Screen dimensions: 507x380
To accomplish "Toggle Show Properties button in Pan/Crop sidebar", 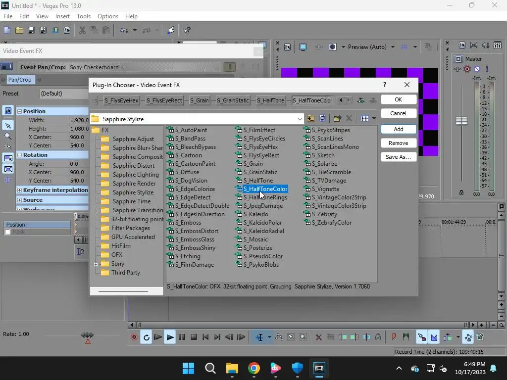I will 8,110.
